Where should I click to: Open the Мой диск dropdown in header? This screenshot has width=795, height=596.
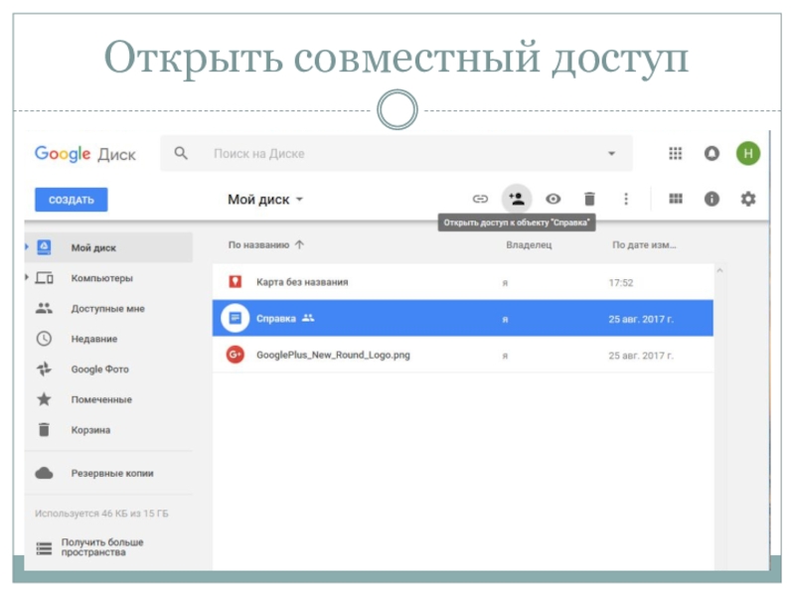click(265, 200)
